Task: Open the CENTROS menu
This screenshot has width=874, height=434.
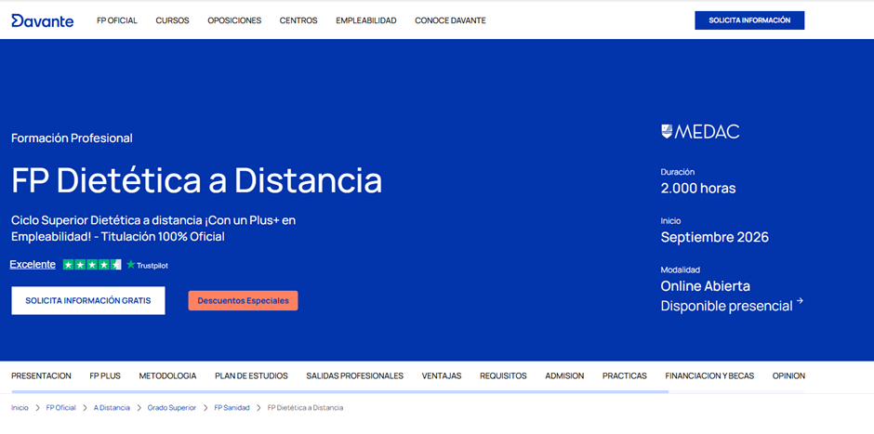Action: click(298, 20)
